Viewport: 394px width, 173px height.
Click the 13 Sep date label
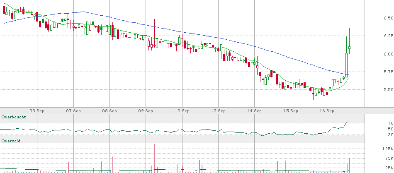click(218, 111)
